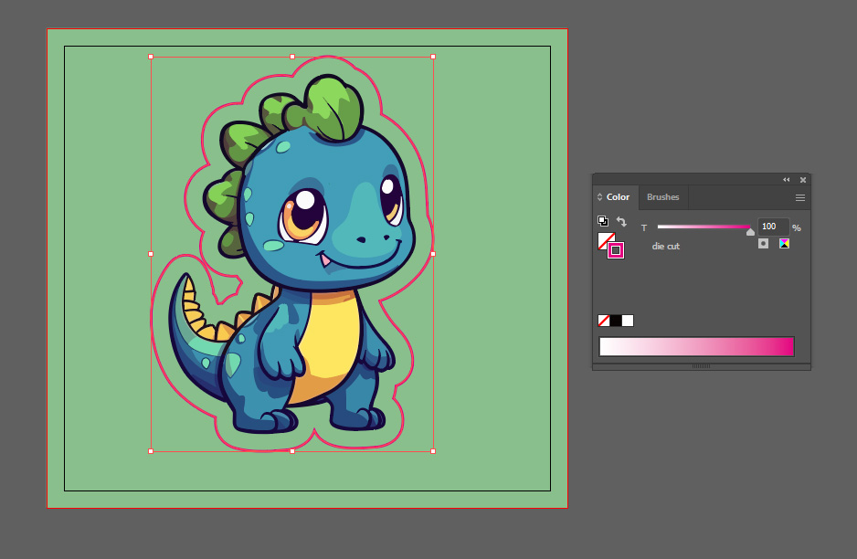Click the top-right selection handle
Image resolution: width=857 pixels, height=559 pixels.
[x=433, y=57]
